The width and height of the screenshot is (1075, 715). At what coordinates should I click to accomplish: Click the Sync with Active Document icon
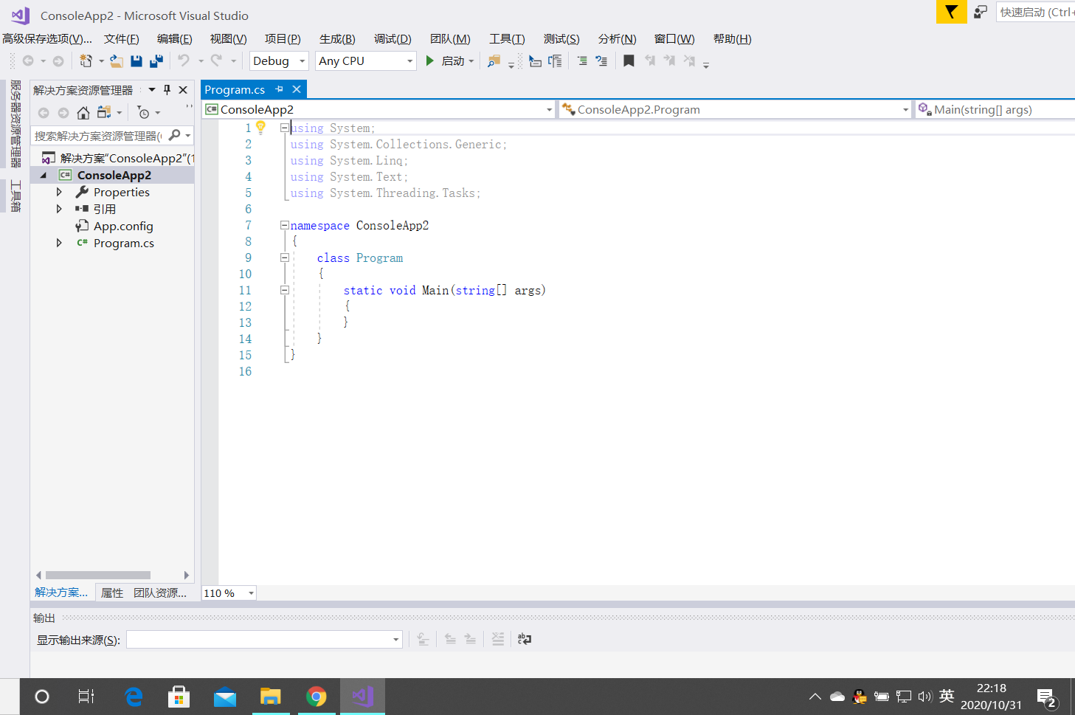104,113
